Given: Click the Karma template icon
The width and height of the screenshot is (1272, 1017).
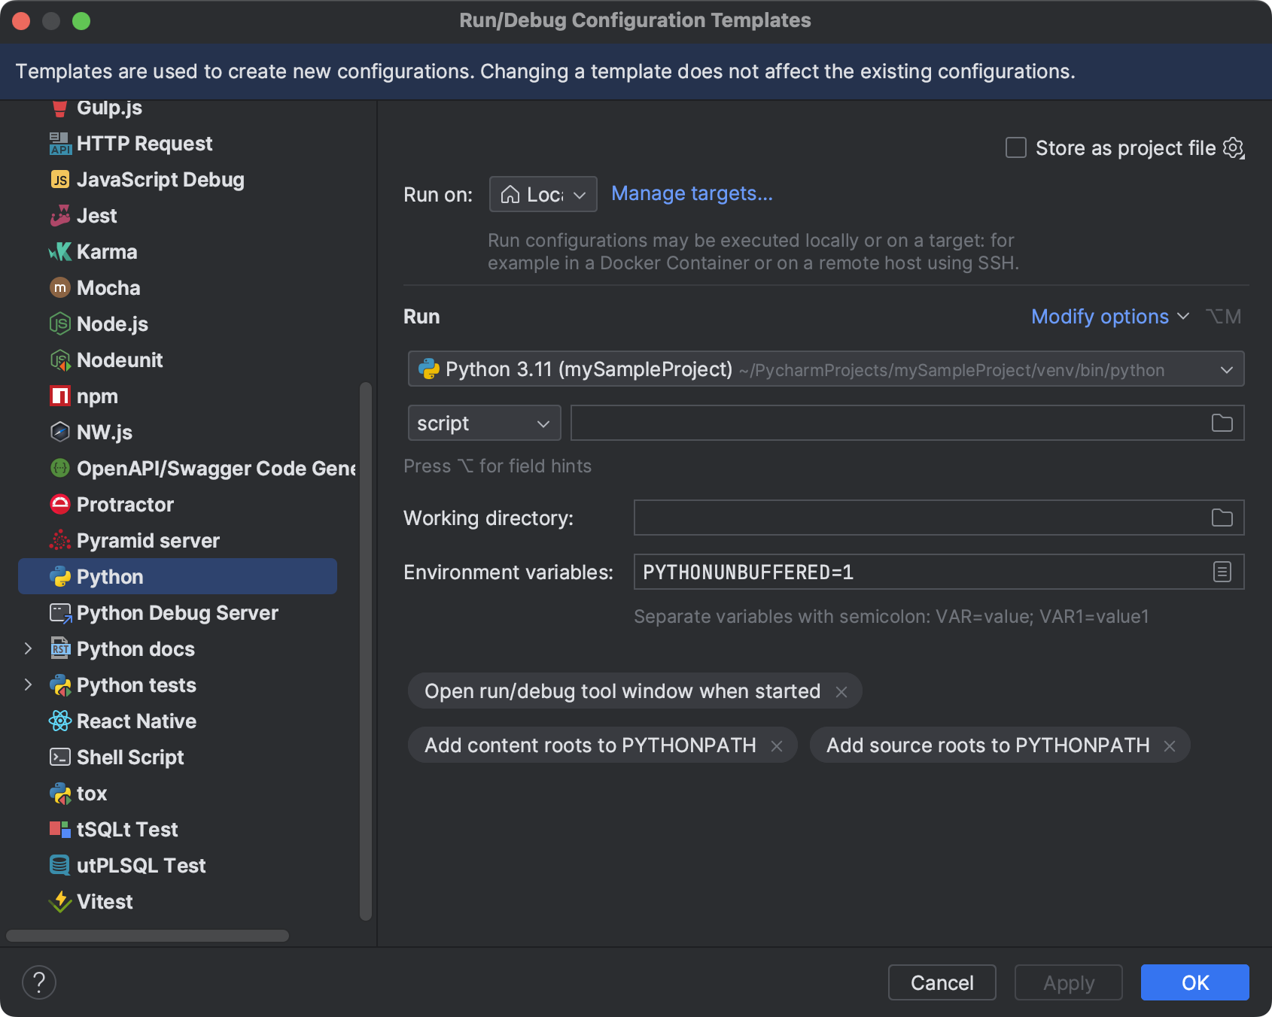Looking at the screenshot, I should click(60, 251).
